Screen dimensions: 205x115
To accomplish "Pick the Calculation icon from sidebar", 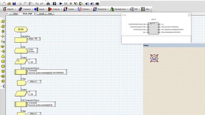I will pyautogui.click(x=3, y=71).
